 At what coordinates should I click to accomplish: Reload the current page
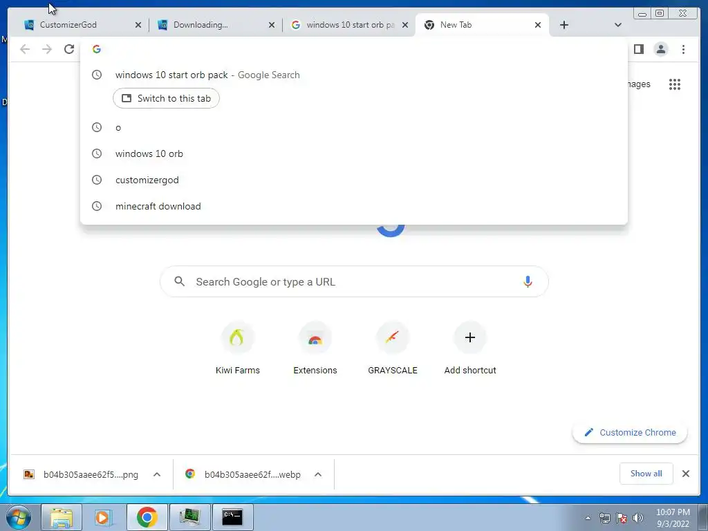(69, 49)
